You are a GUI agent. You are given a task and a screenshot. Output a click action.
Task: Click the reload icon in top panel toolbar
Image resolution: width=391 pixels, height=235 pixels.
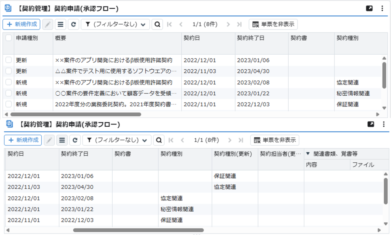click(73, 24)
